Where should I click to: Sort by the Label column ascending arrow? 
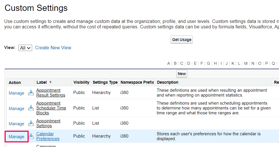[50, 82]
